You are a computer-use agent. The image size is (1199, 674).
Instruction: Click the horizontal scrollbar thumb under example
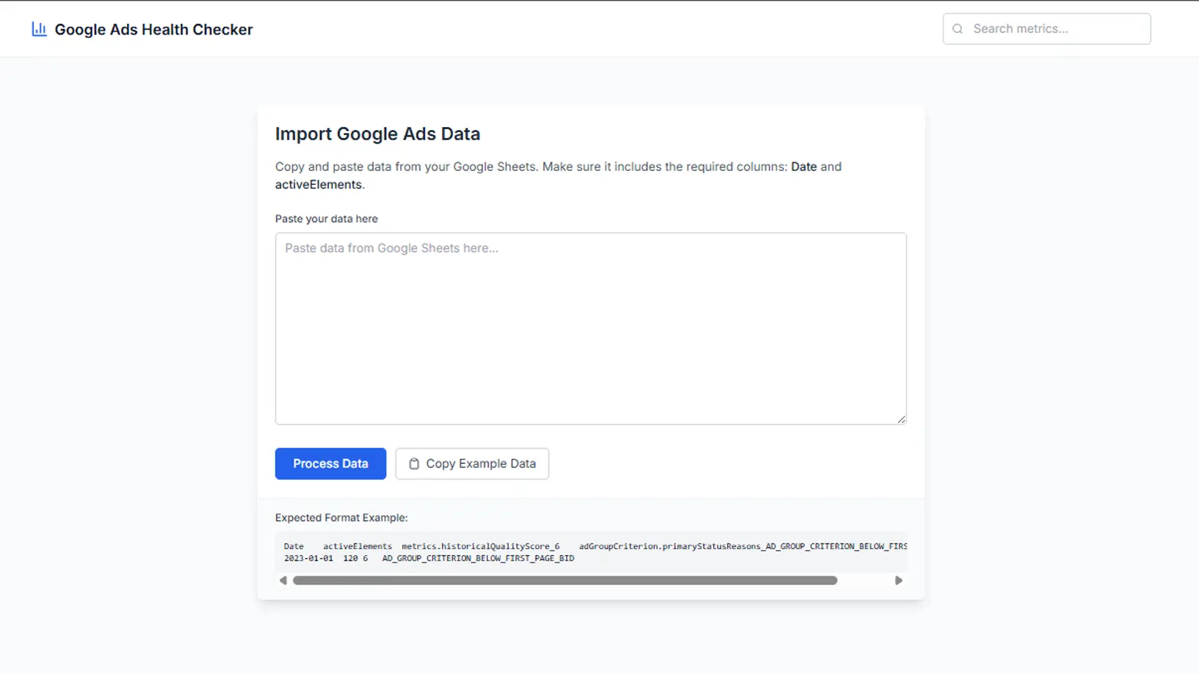(x=565, y=580)
